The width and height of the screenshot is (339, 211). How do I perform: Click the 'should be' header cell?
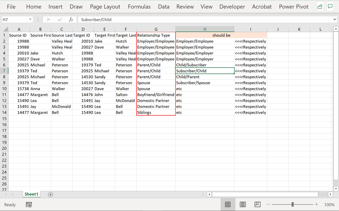point(221,35)
